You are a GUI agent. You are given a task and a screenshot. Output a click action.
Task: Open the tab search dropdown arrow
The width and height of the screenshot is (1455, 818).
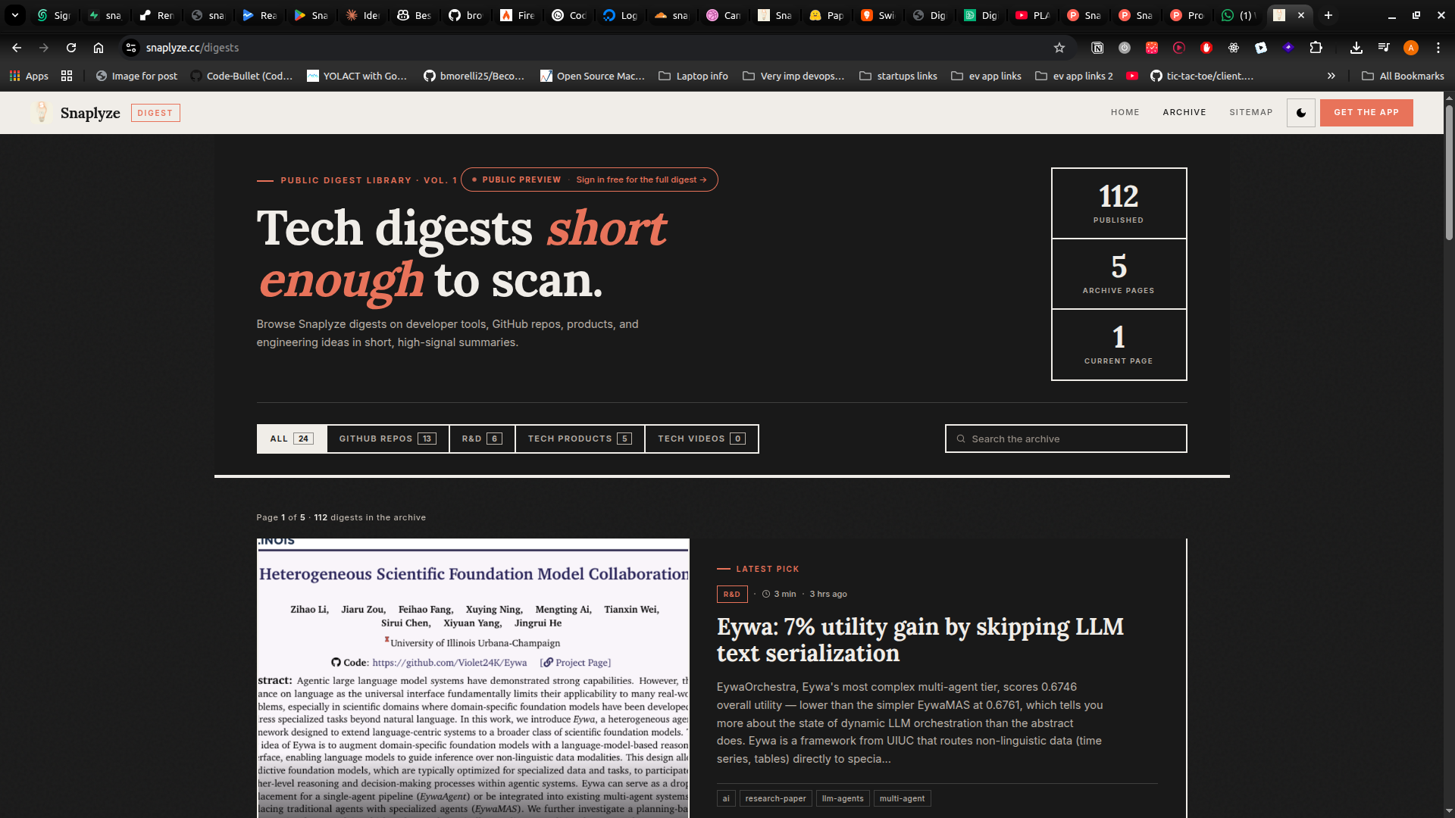click(x=14, y=15)
